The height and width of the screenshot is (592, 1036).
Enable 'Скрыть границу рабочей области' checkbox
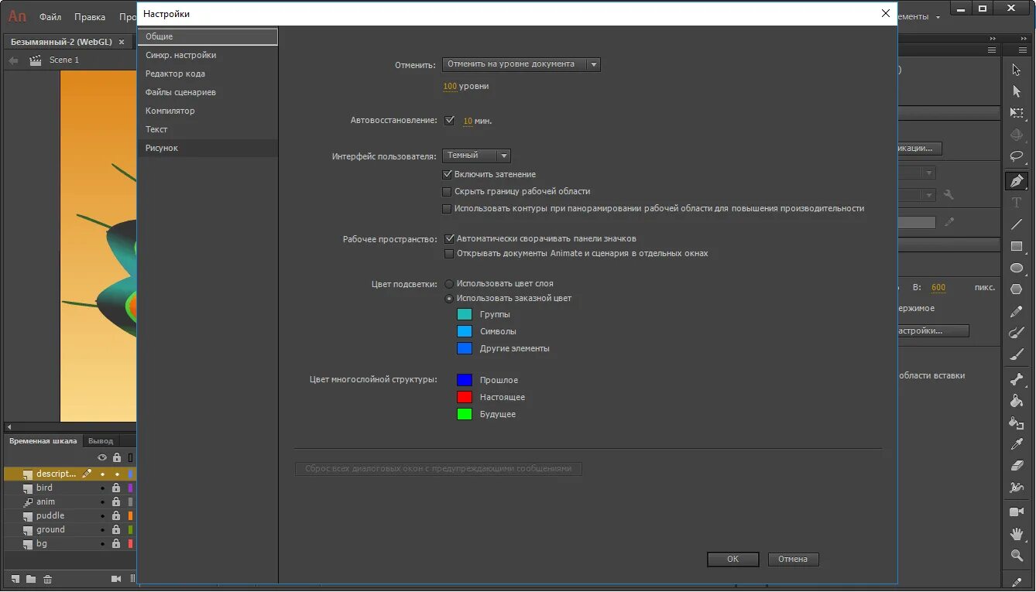click(x=447, y=191)
